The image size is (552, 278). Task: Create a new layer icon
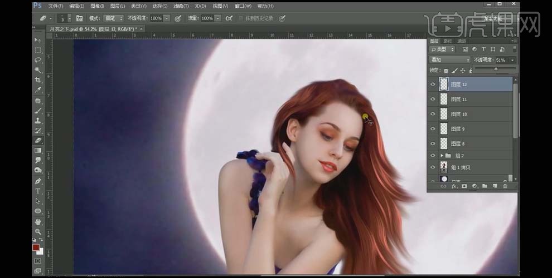[x=495, y=186]
